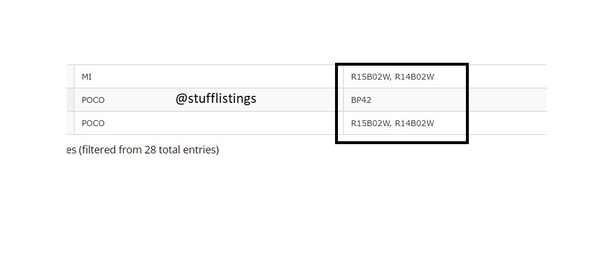Click the word "filtered" in the entries summary
609x265 pixels.
pos(97,150)
